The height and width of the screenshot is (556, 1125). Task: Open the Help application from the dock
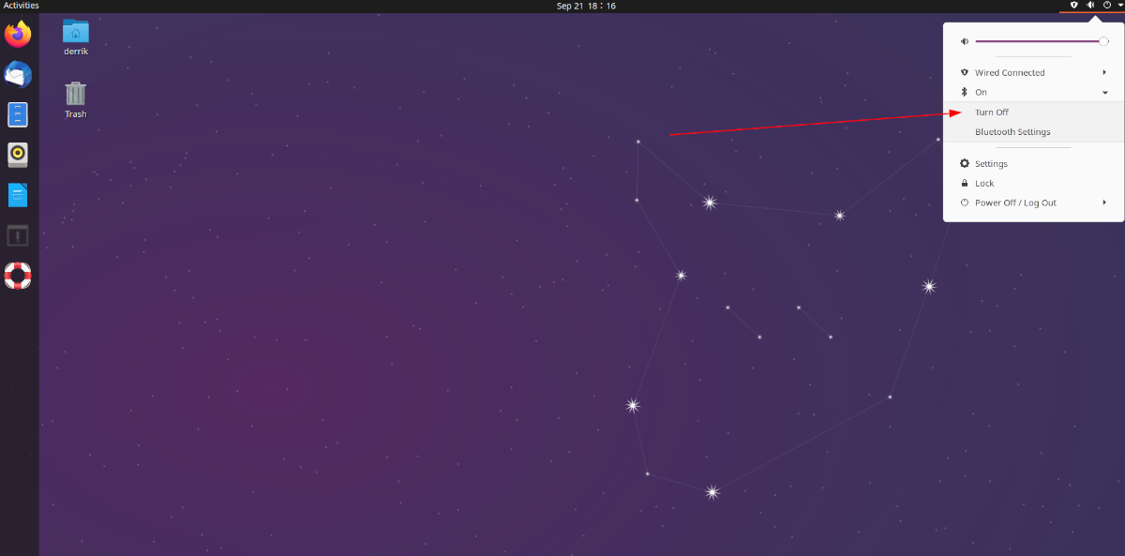tap(17, 276)
